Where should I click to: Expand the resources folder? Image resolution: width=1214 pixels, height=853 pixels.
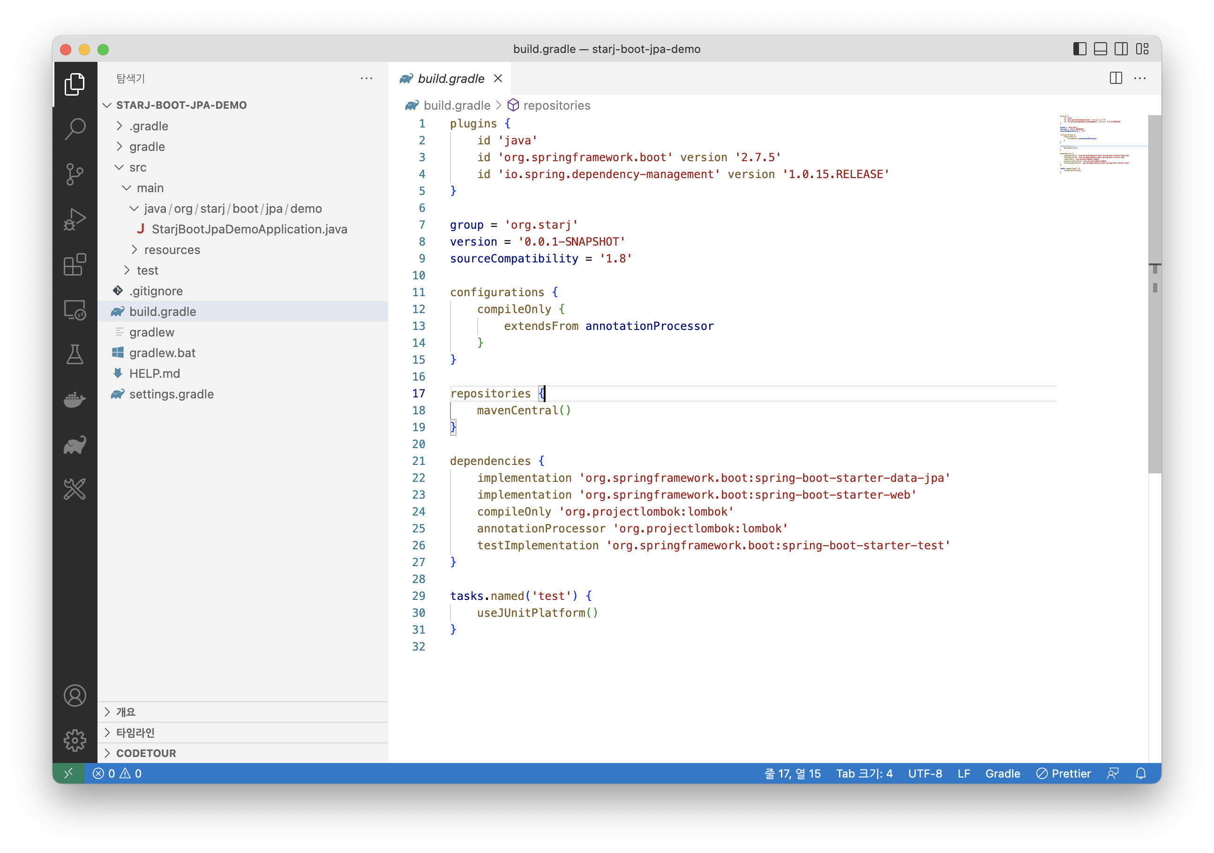[x=135, y=250]
